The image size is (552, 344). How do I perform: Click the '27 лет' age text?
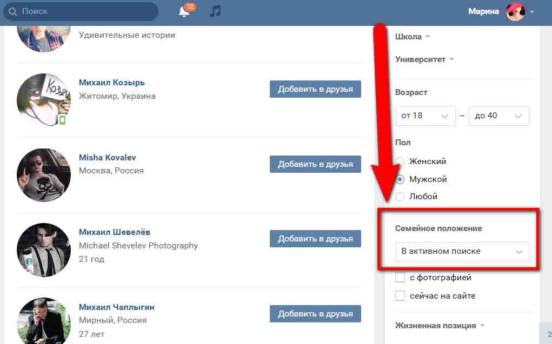[91, 334]
